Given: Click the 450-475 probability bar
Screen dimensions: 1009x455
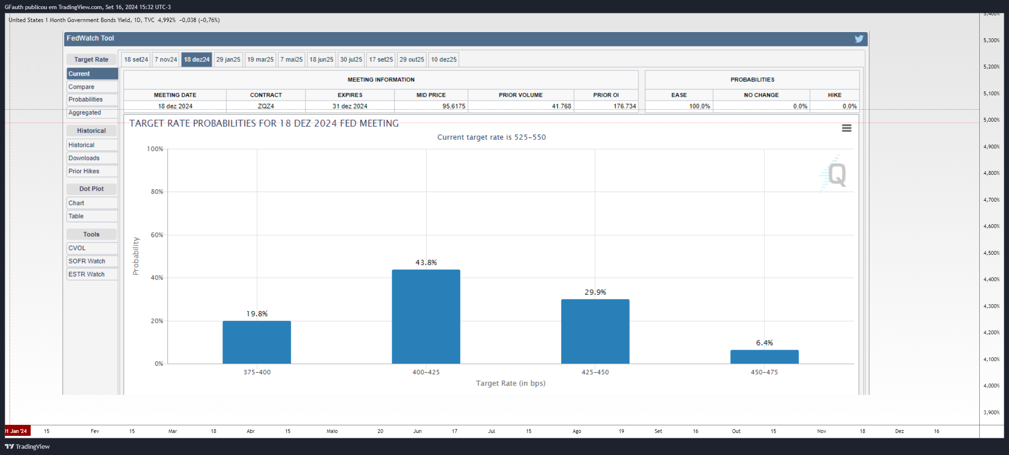Looking at the screenshot, I should pos(764,357).
